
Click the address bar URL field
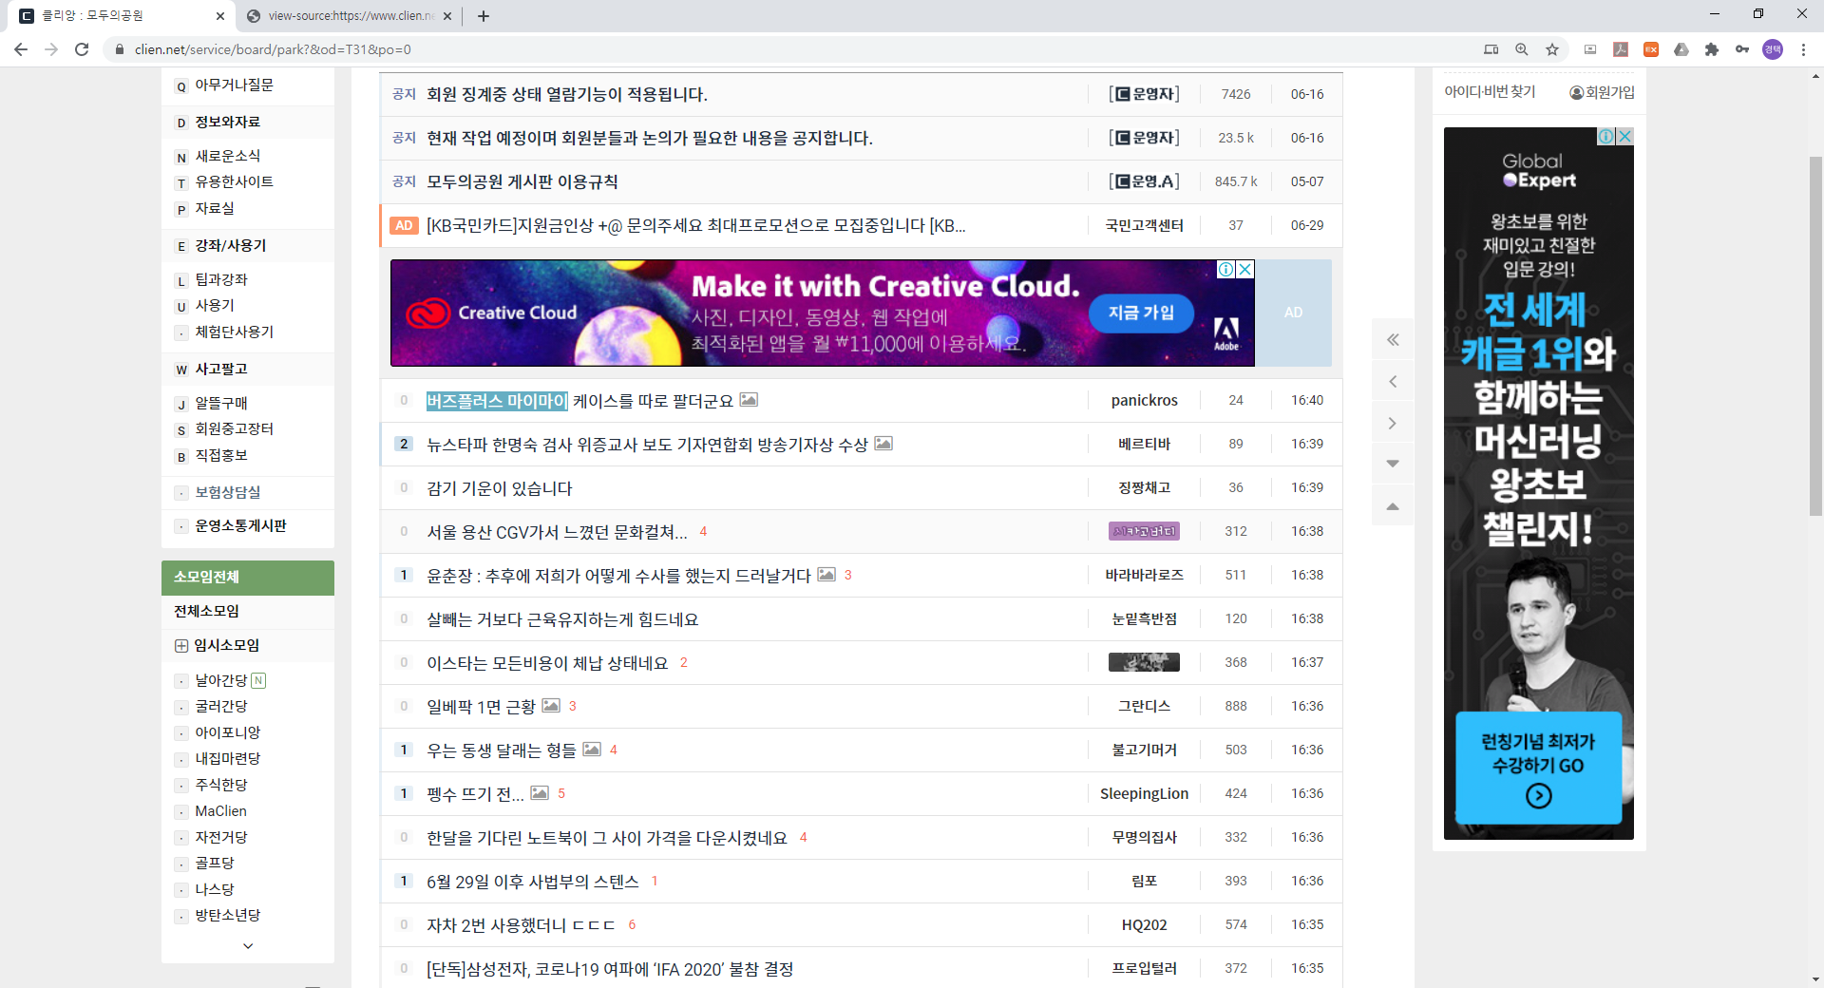[798, 49]
